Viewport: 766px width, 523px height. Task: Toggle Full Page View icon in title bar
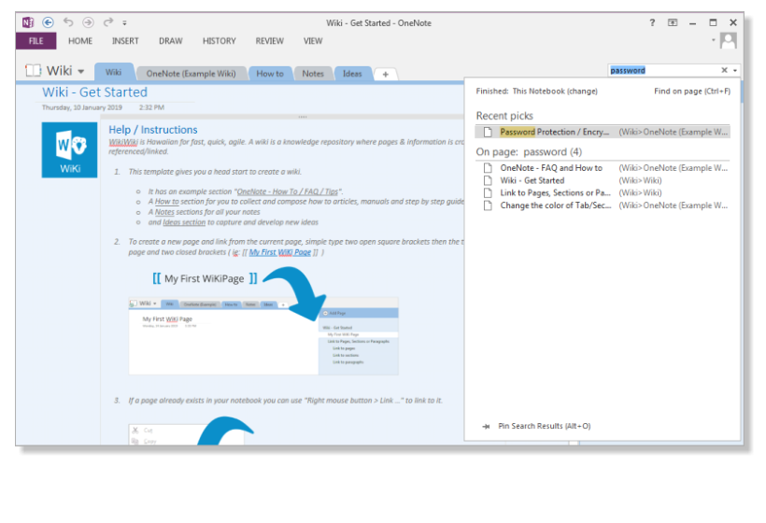pos(673,22)
